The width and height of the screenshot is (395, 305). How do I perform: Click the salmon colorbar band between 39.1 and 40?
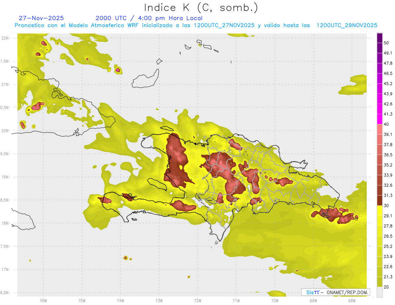click(x=380, y=129)
